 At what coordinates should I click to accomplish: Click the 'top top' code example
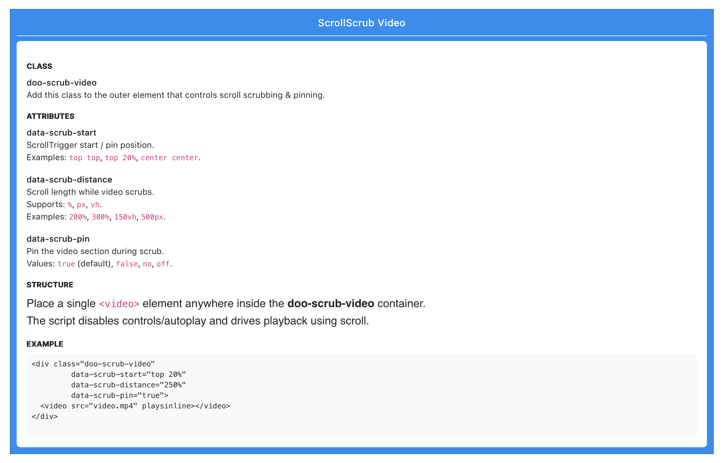(85, 158)
